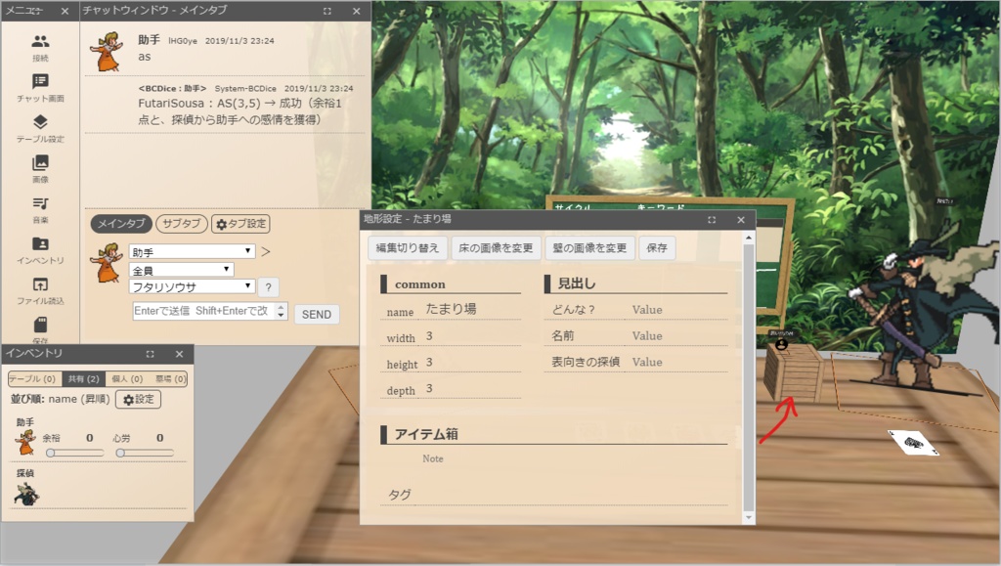Switch to the サブタブ chat tab
The width and height of the screenshot is (1001, 566).
click(180, 224)
